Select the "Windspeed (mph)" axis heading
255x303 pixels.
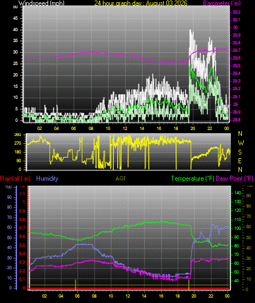pyautogui.click(x=42, y=3)
